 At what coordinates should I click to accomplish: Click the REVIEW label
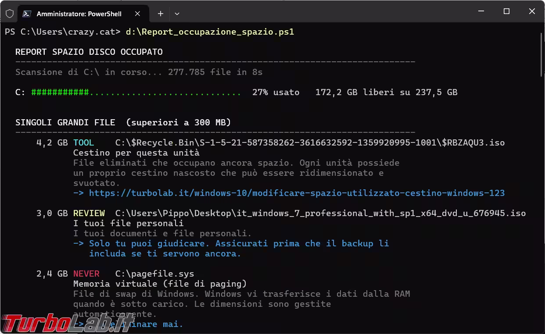point(89,213)
